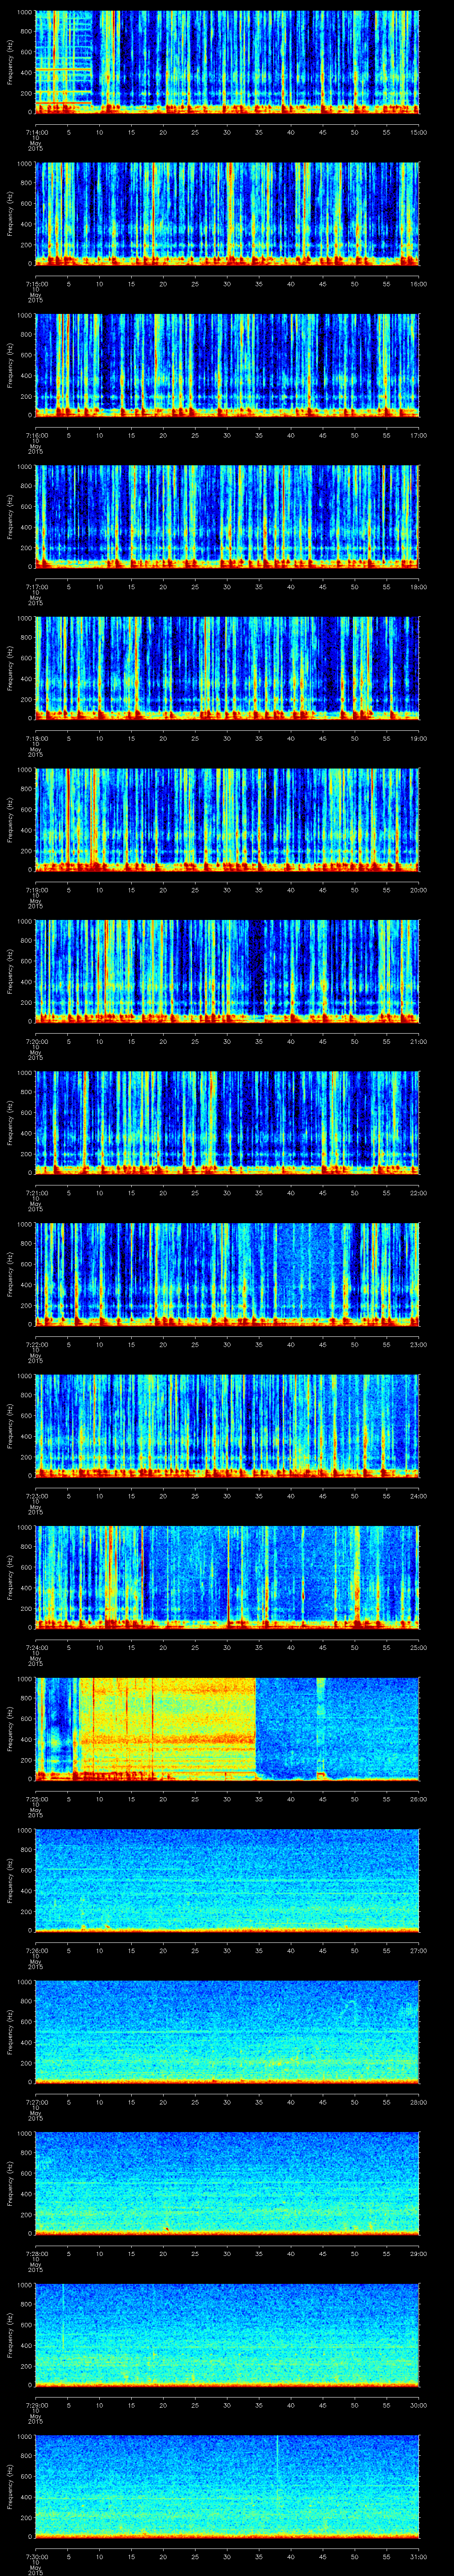This screenshot has height=2576, width=454.
Task: Click the 7:29:00 spectrogram plot
Action: point(227,2334)
